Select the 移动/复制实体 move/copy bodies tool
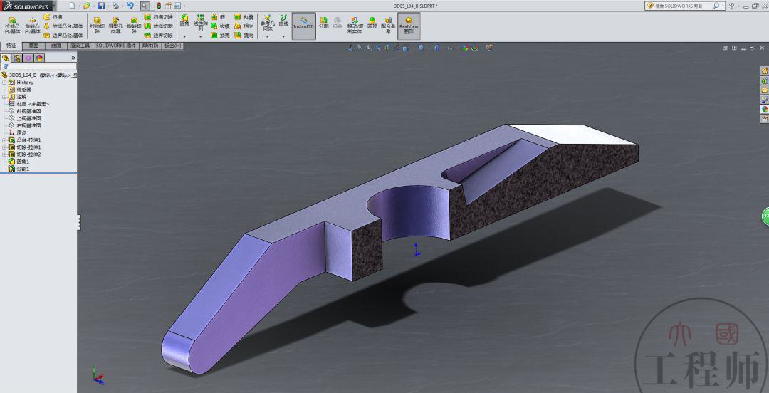The image size is (769, 393). click(355, 25)
